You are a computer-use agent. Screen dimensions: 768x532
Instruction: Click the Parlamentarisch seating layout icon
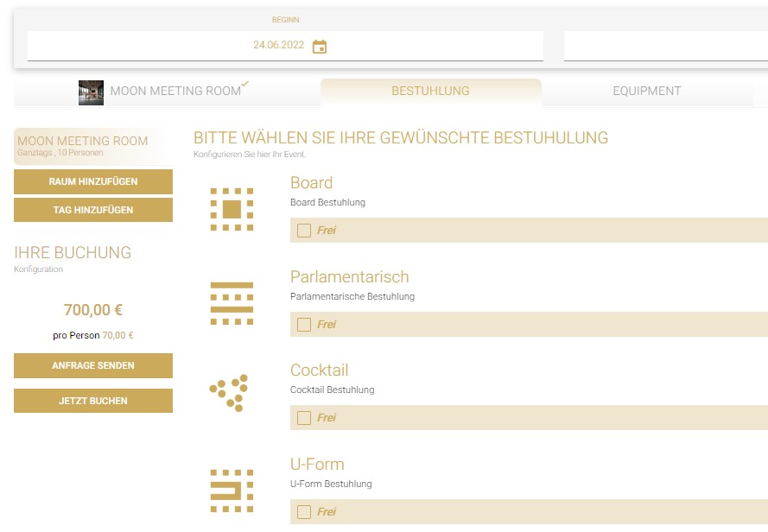click(232, 303)
